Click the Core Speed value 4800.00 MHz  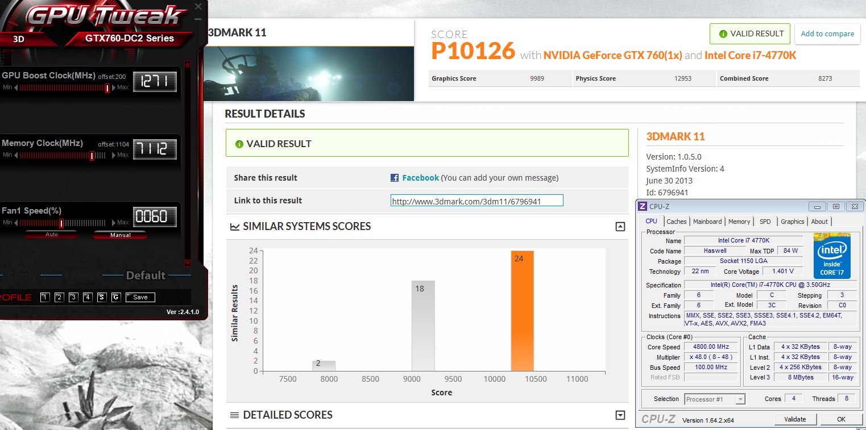[711, 347]
